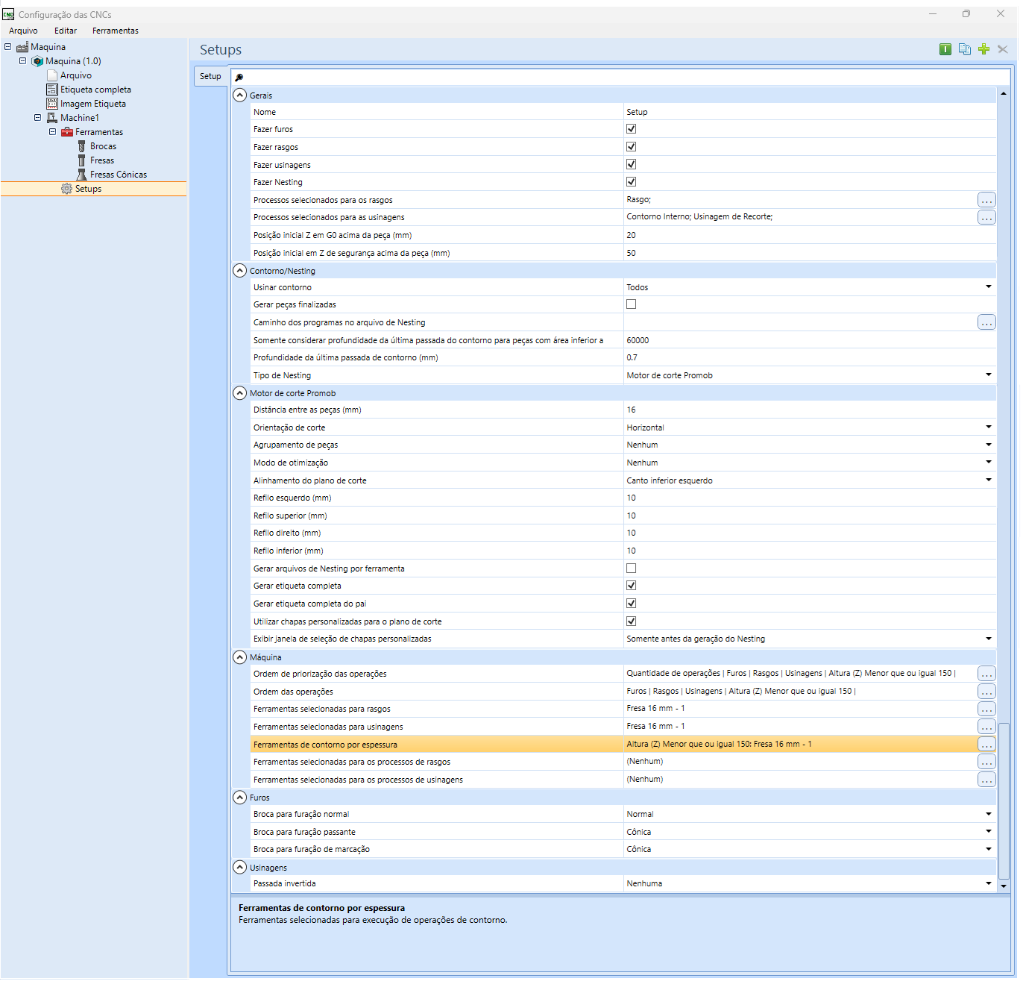Open the Passada invertida dropdown
Screen dimensions: 1023x993
click(989, 883)
